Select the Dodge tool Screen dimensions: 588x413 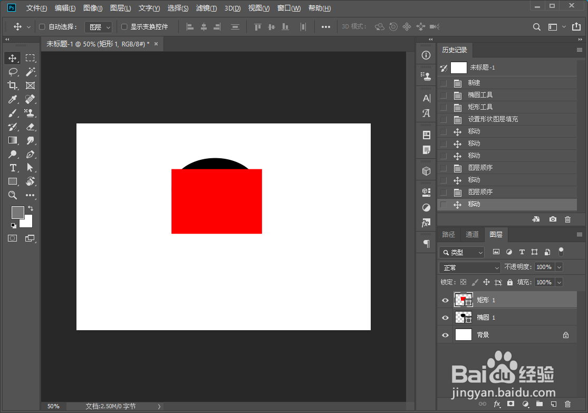click(12, 154)
